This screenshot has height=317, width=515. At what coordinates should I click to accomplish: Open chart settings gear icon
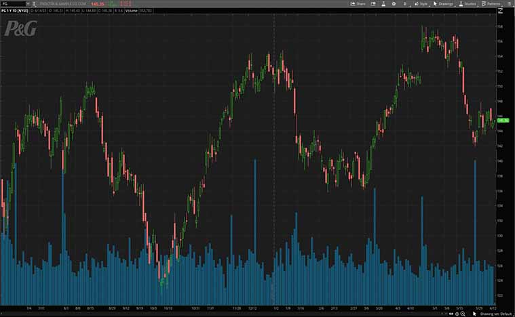394,4
